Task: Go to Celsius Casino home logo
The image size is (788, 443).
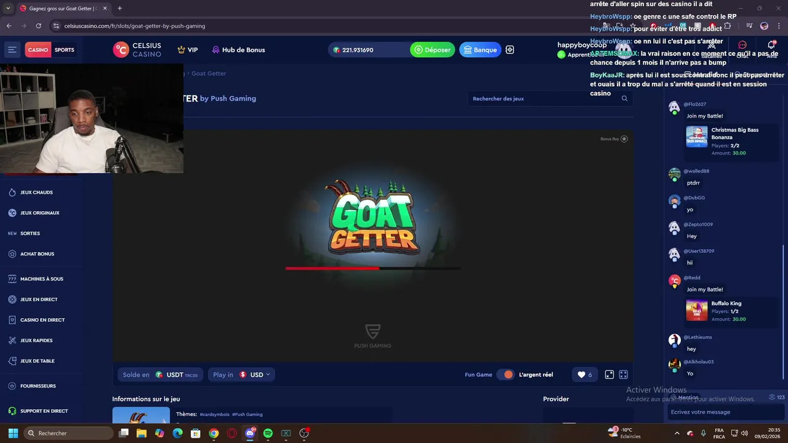Action: tap(137, 50)
